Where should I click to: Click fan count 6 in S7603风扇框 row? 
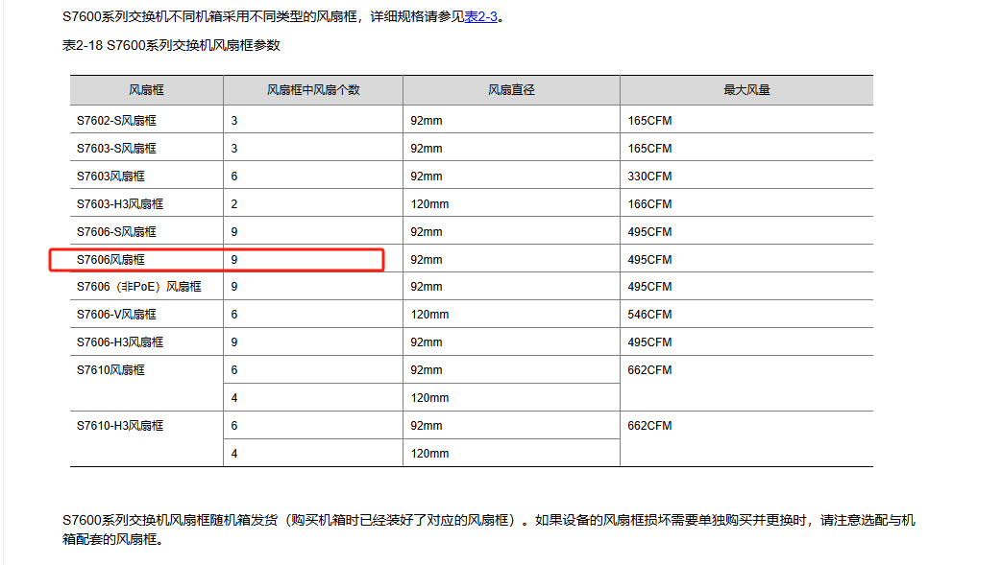coord(233,177)
